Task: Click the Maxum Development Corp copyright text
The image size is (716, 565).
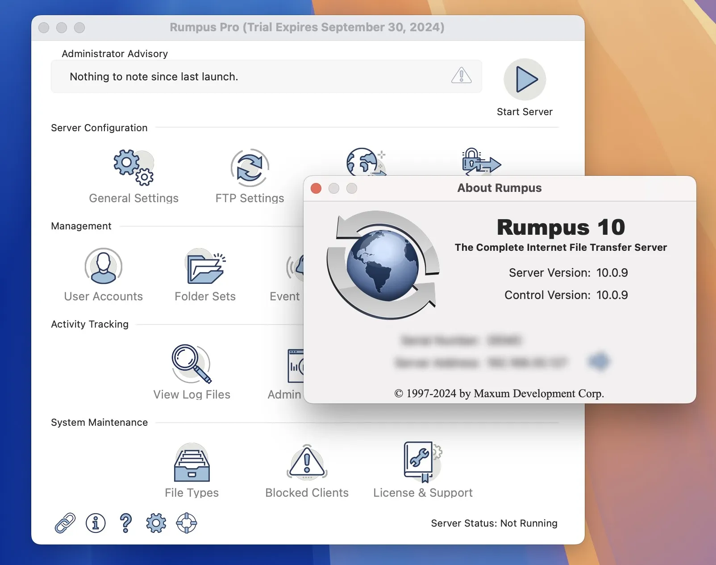Action: coord(499,393)
